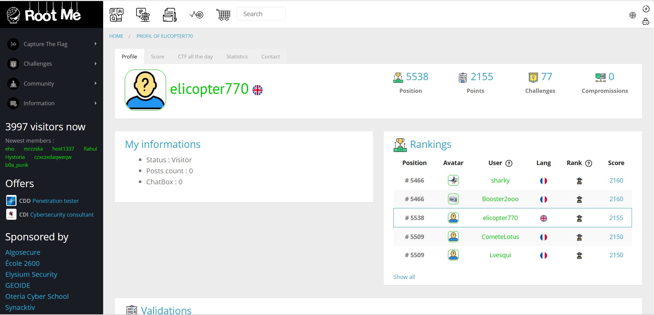
Task: Click the circled plus sign-up icon
Action: [x=646, y=9]
